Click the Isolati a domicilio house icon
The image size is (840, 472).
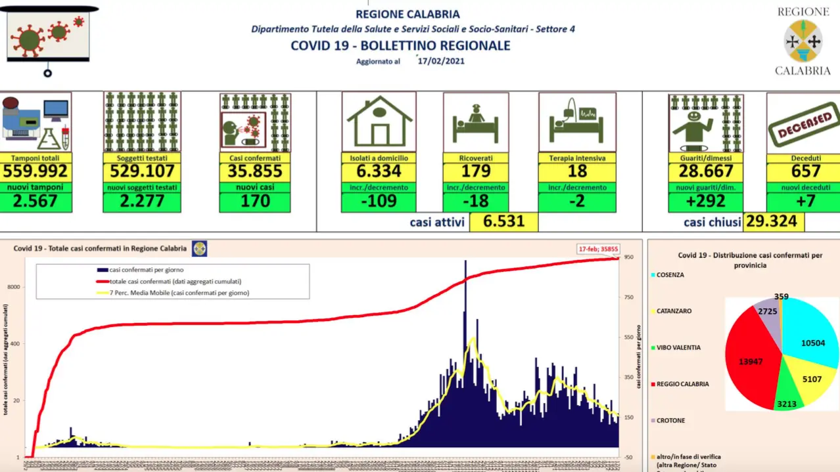[379, 122]
